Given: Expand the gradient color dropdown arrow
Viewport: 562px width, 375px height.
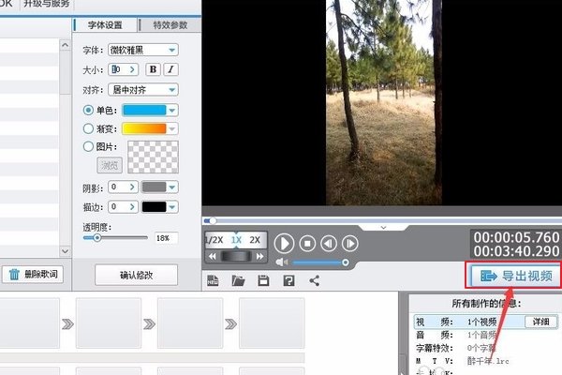Looking at the screenshot, I should pos(172,128).
